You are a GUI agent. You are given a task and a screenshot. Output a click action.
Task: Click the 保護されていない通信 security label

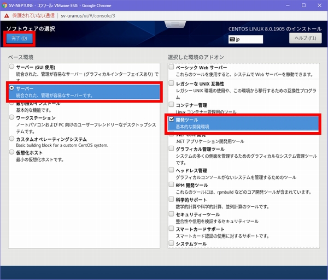[33, 16]
